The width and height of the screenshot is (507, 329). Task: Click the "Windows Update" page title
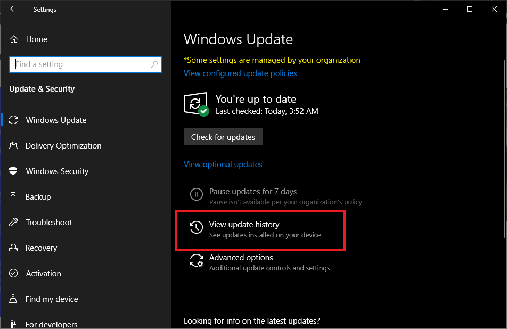pos(238,39)
